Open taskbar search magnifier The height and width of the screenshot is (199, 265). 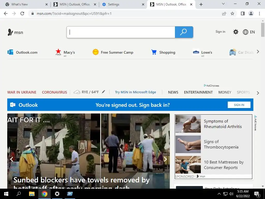point(19,194)
